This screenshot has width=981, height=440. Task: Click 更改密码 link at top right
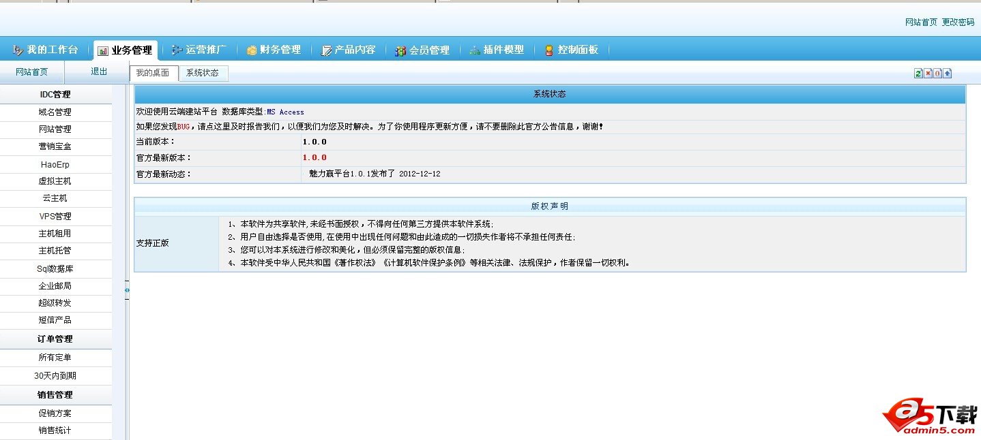958,22
